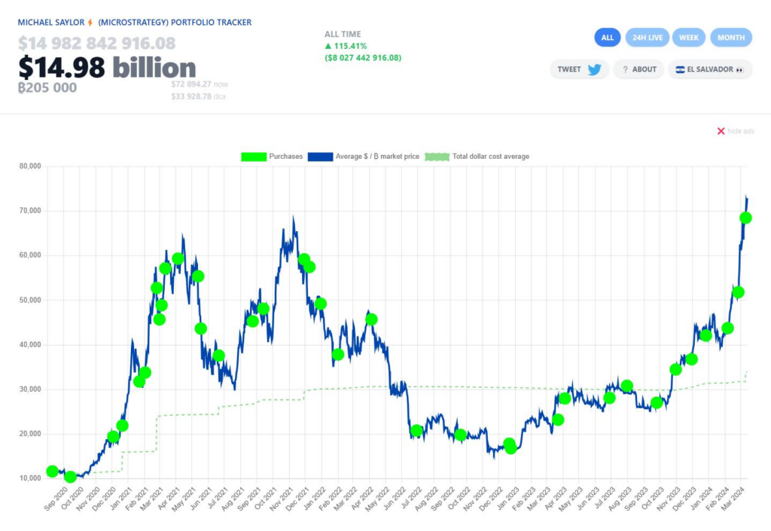Toggle the Total dollar cost average legend label
This screenshot has height=531, width=771.
(x=491, y=157)
